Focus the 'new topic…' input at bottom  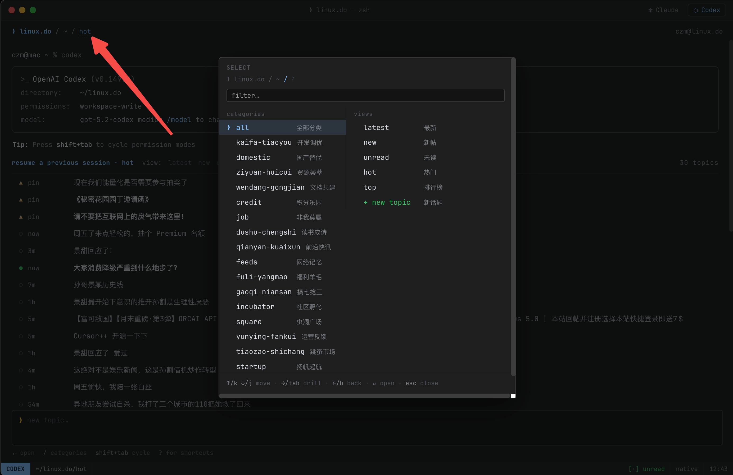[x=367, y=428]
